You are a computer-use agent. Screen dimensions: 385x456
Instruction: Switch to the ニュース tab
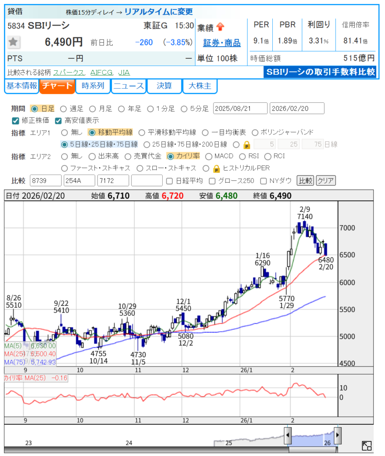[128, 86]
